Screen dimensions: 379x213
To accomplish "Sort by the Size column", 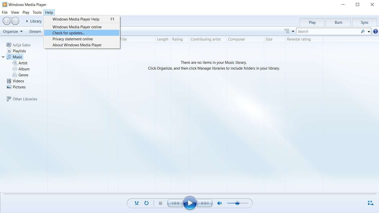I will point(269,39).
